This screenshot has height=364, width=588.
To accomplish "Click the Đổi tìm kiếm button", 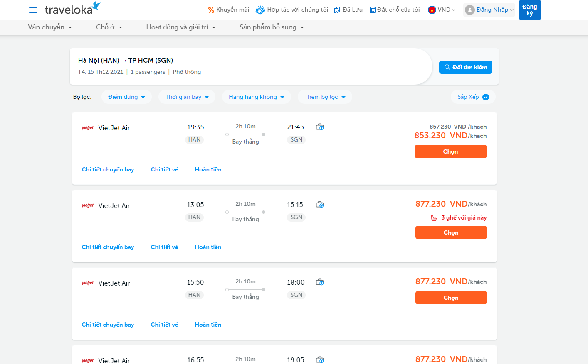I will (x=466, y=67).
